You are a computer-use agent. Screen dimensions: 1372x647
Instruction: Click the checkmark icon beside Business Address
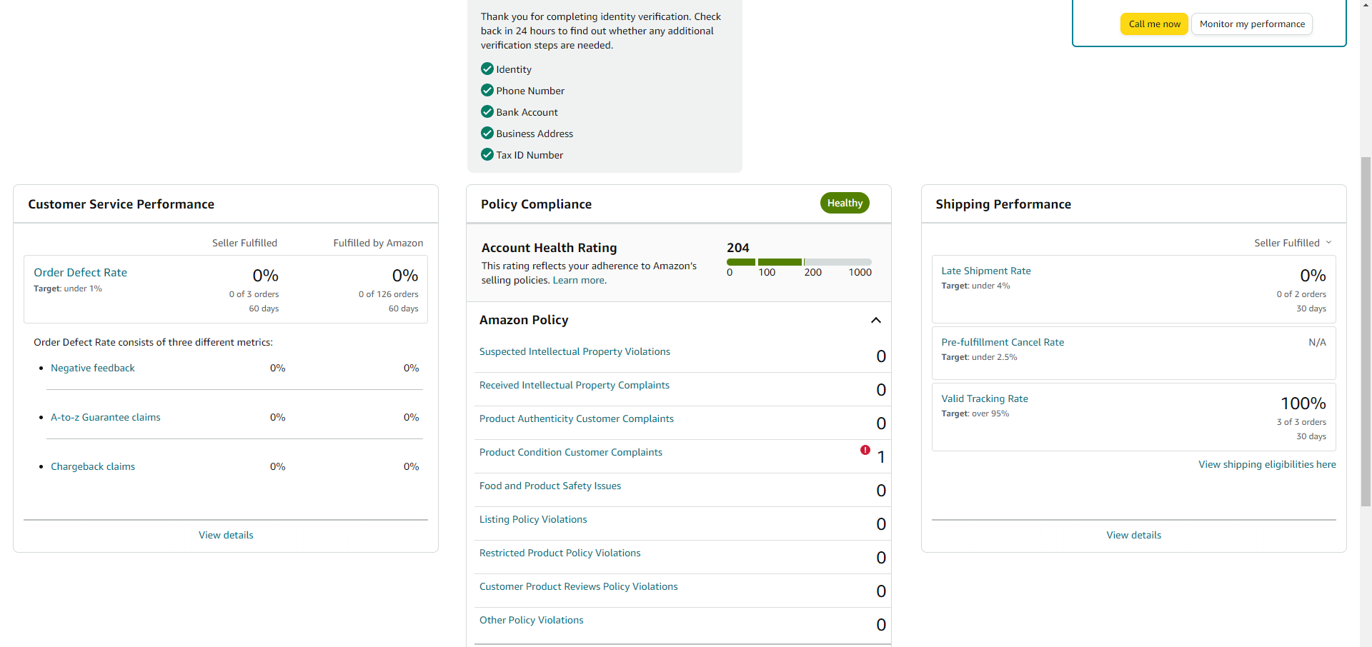(487, 133)
